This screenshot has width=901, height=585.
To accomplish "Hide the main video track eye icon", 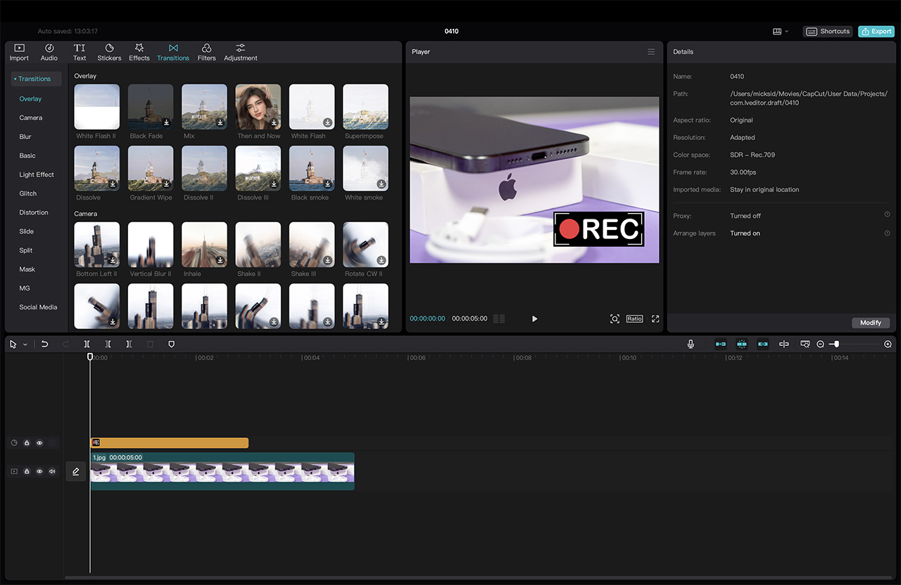I will [x=39, y=471].
